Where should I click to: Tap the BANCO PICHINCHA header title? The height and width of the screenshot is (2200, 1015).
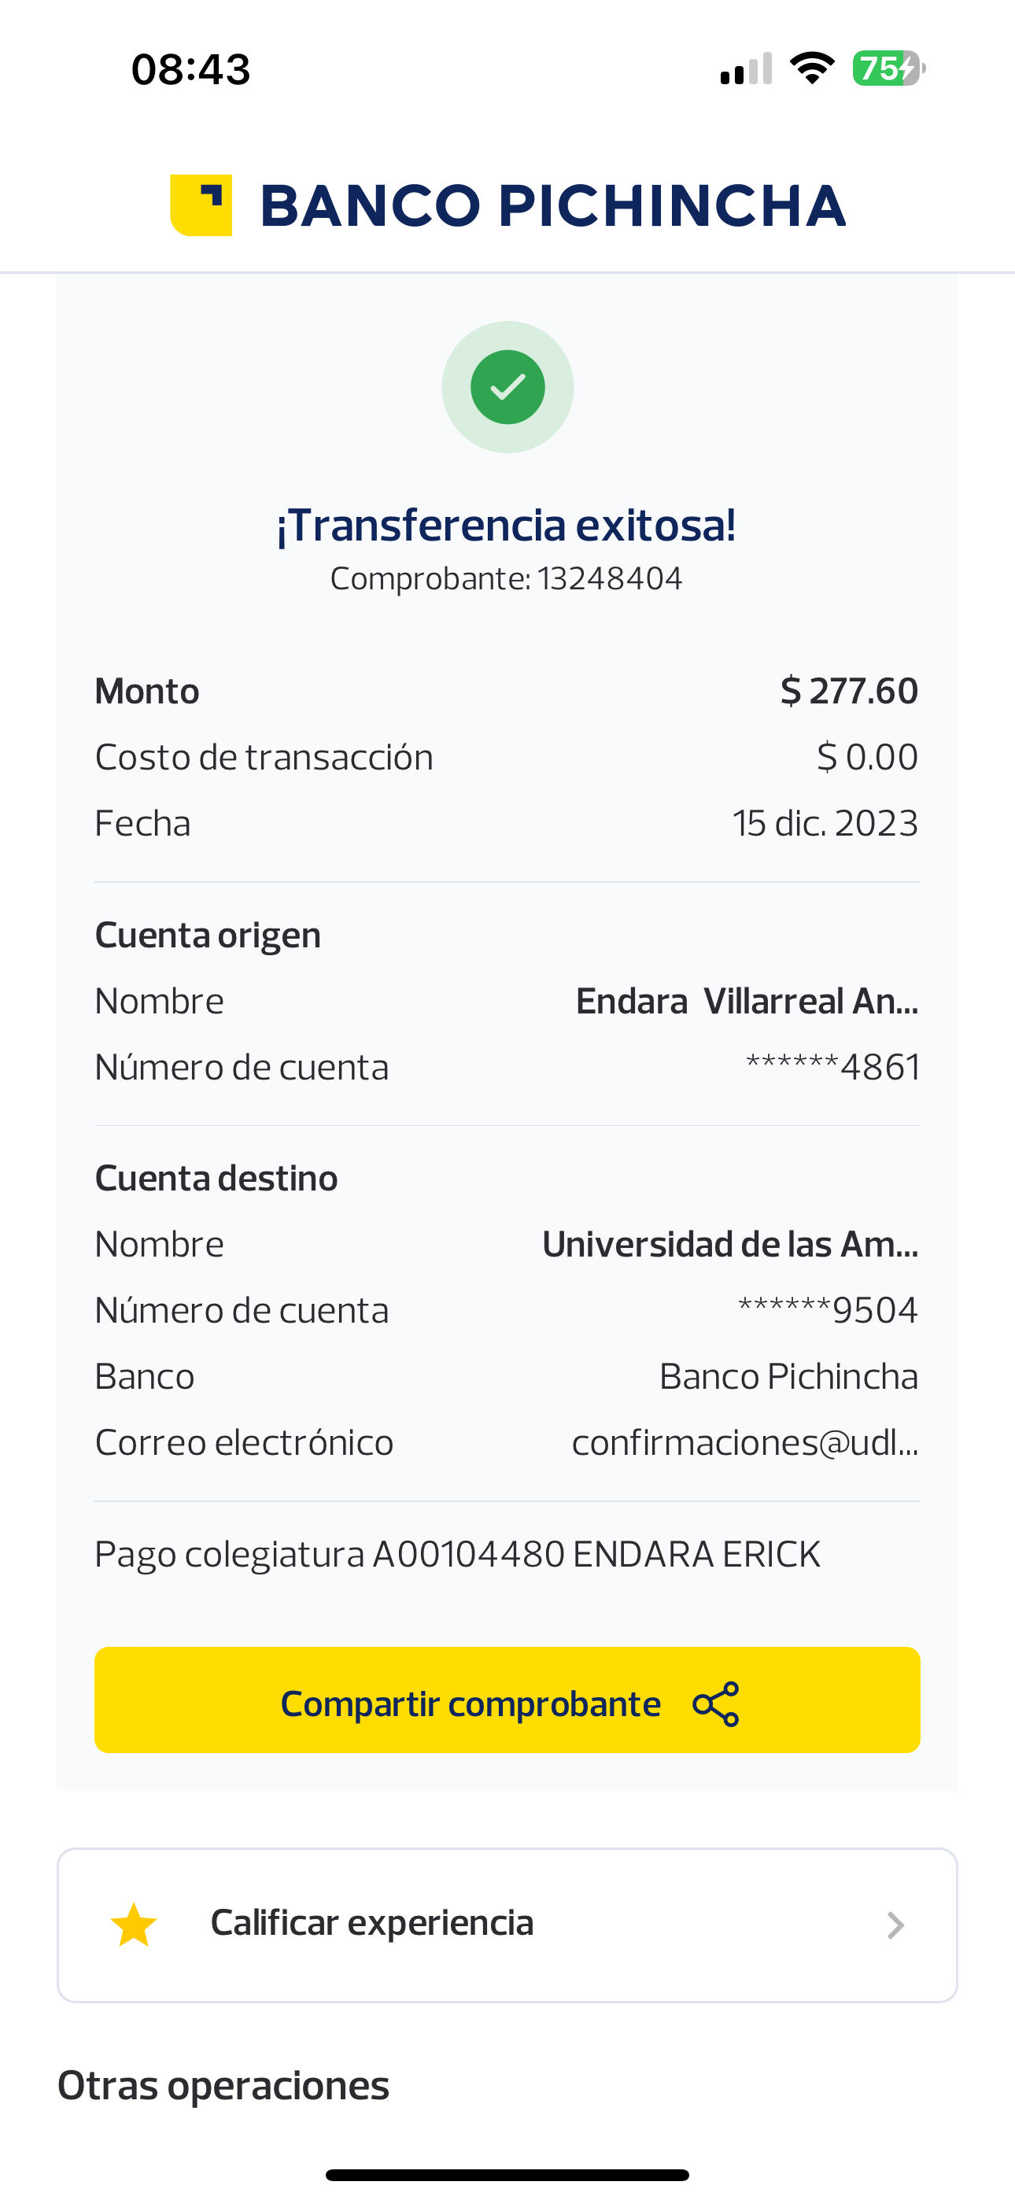pyautogui.click(x=553, y=206)
